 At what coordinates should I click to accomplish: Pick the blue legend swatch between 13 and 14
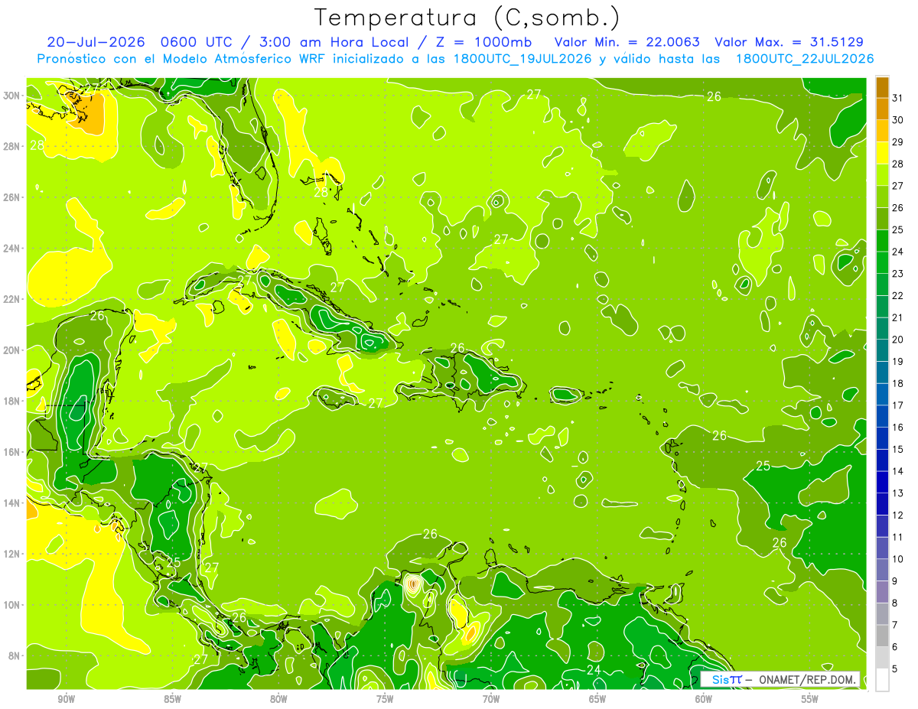coord(882,483)
